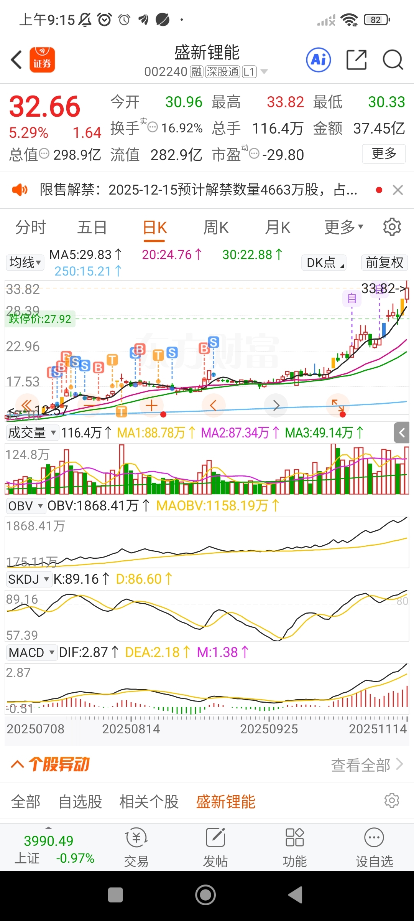Screen dimensions: 414x921
Task: Tap the back arrow icon
Action: (16, 60)
